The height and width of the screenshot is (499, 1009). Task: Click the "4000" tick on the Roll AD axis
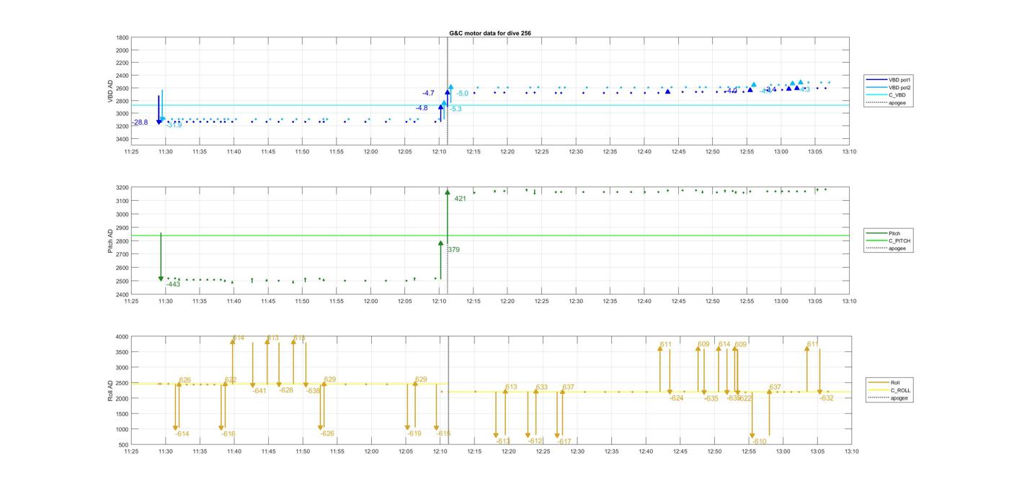pyautogui.click(x=122, y=337)
